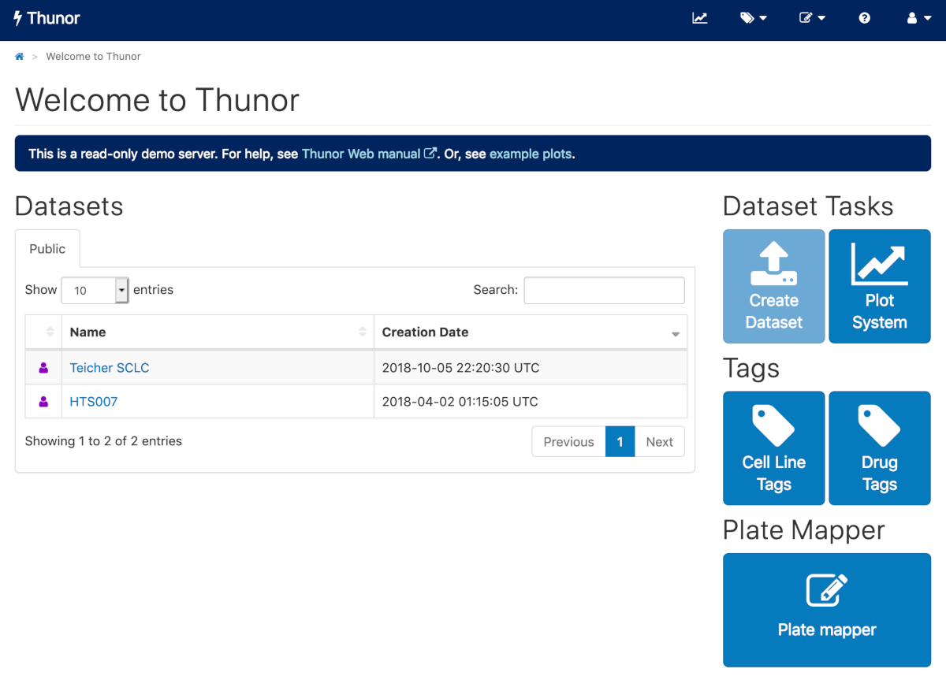
Task: Expand the tags dropdown in navbar
Action: pyautogui.click(x=754, y=18)
